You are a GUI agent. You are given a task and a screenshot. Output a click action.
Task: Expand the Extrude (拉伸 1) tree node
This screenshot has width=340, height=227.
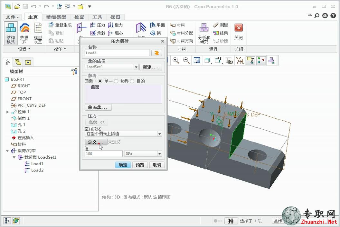[x=7, y=112]
